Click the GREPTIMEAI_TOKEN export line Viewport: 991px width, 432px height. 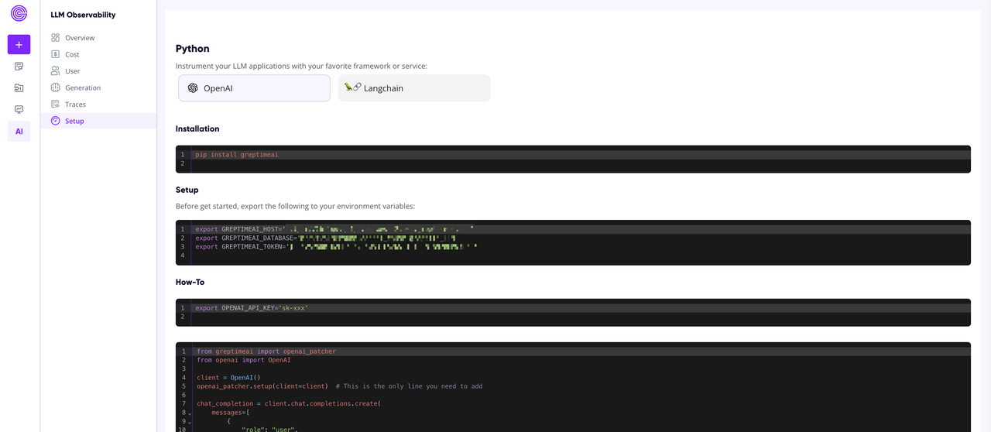[337, 247]
